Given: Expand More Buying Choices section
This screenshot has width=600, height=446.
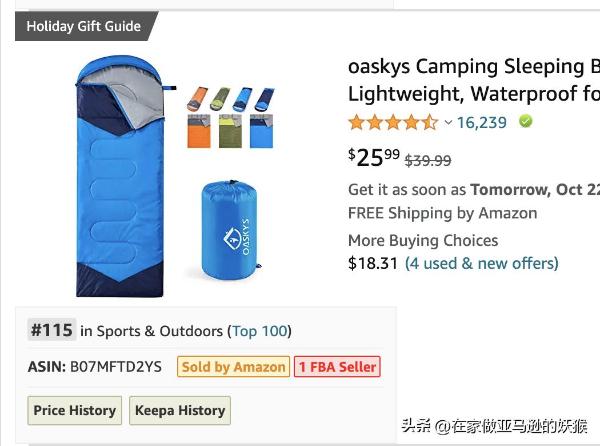Looking at the screenshot, I should pos(423,240).
